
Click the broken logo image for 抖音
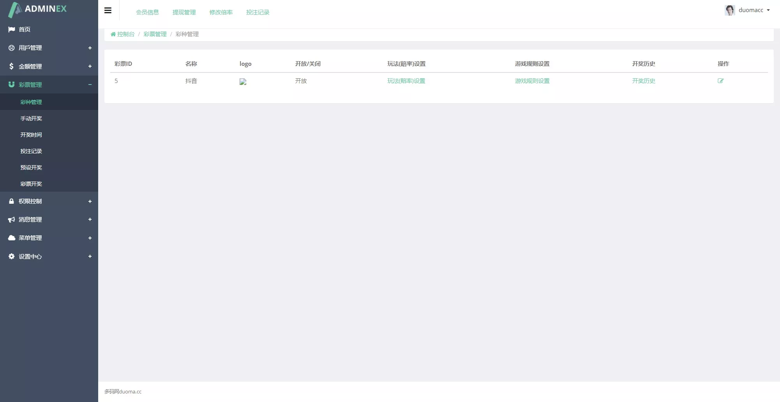(x=243, y=82)
